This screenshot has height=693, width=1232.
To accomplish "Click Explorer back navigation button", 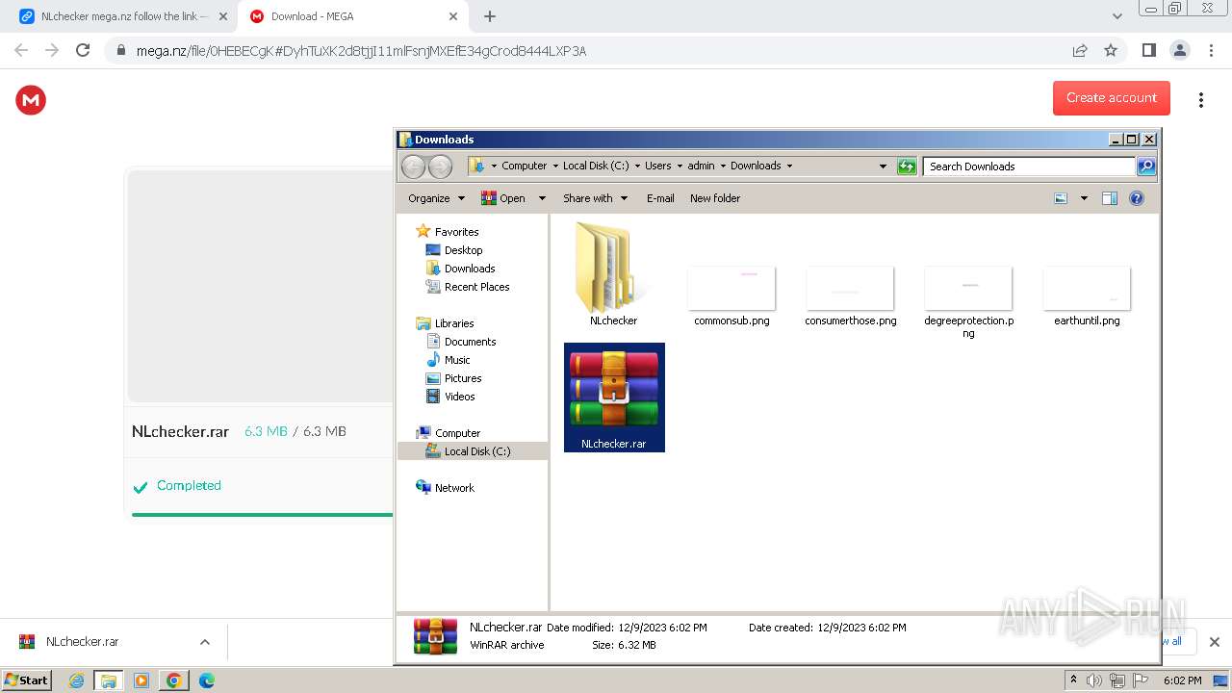I will 413,167.
